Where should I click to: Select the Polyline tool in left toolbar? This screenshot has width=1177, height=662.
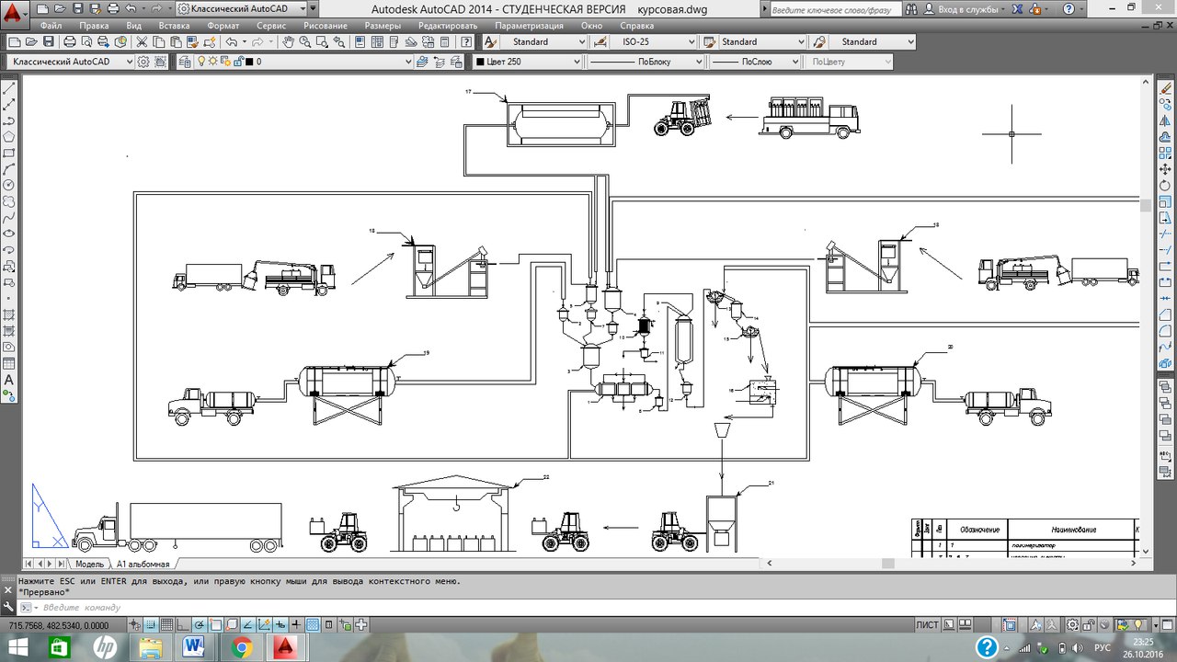pos(9,120)
